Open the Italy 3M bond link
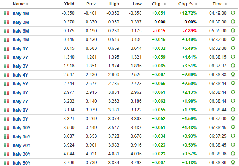The image size is (239, 166). tap(21, 22)
